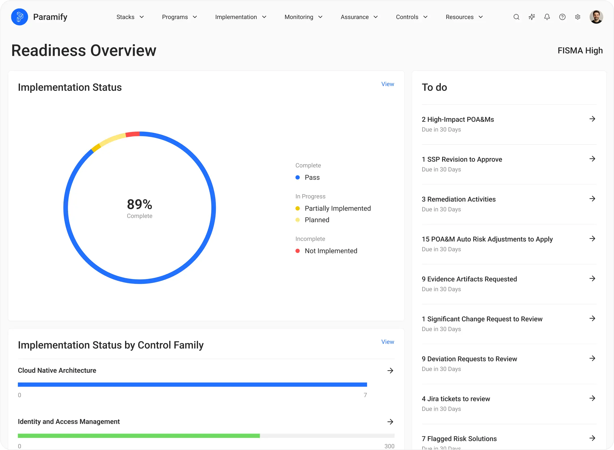Open 4 Jira tickets to review item
The height and width of the screenshot is (450, 614).
click(509, 404)
